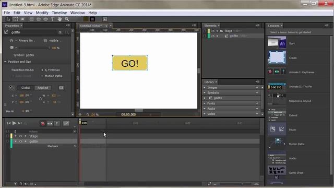334x188 pixels.
Task: Toggle Auto-Transition mode button
Action: click(x=50, y=123)
